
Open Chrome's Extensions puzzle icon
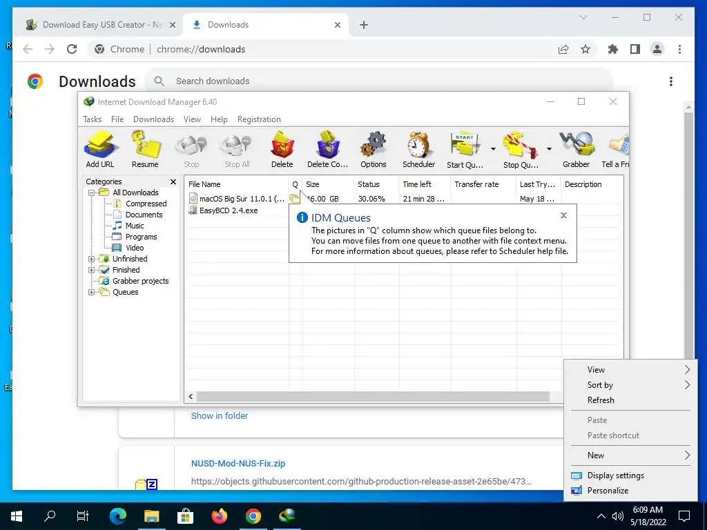point(613,49)
